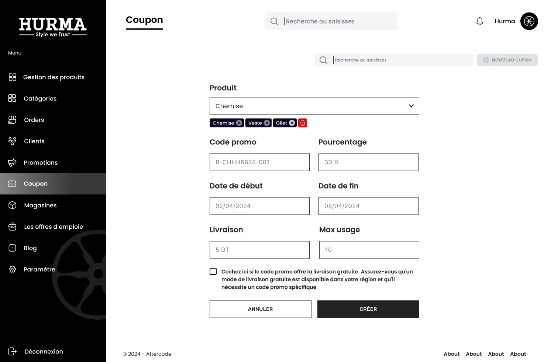Click the NOUVEAU CUPON button

click(x=507, y=60)
